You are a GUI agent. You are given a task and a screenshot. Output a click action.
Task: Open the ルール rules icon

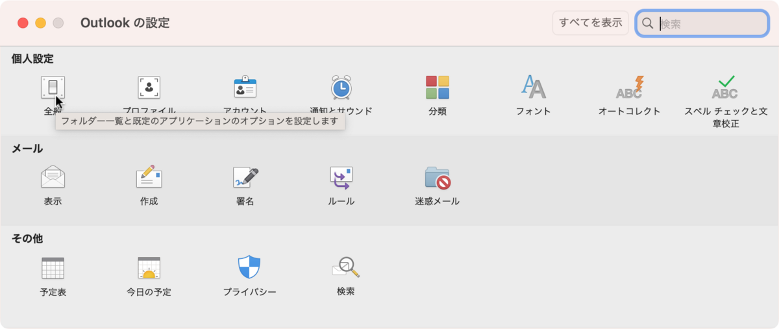tap(341, 177)
